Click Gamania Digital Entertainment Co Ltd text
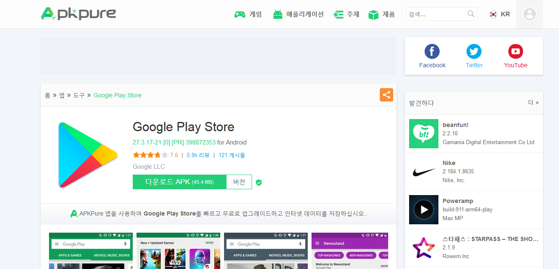Screen dimensions: 559x269 488,142
